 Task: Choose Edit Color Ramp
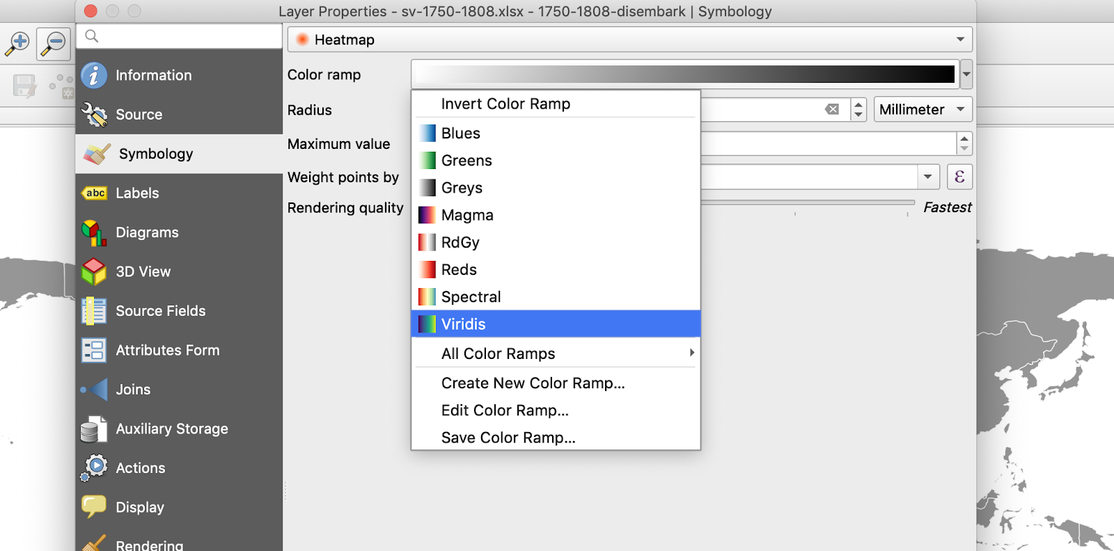pos(556,410)
